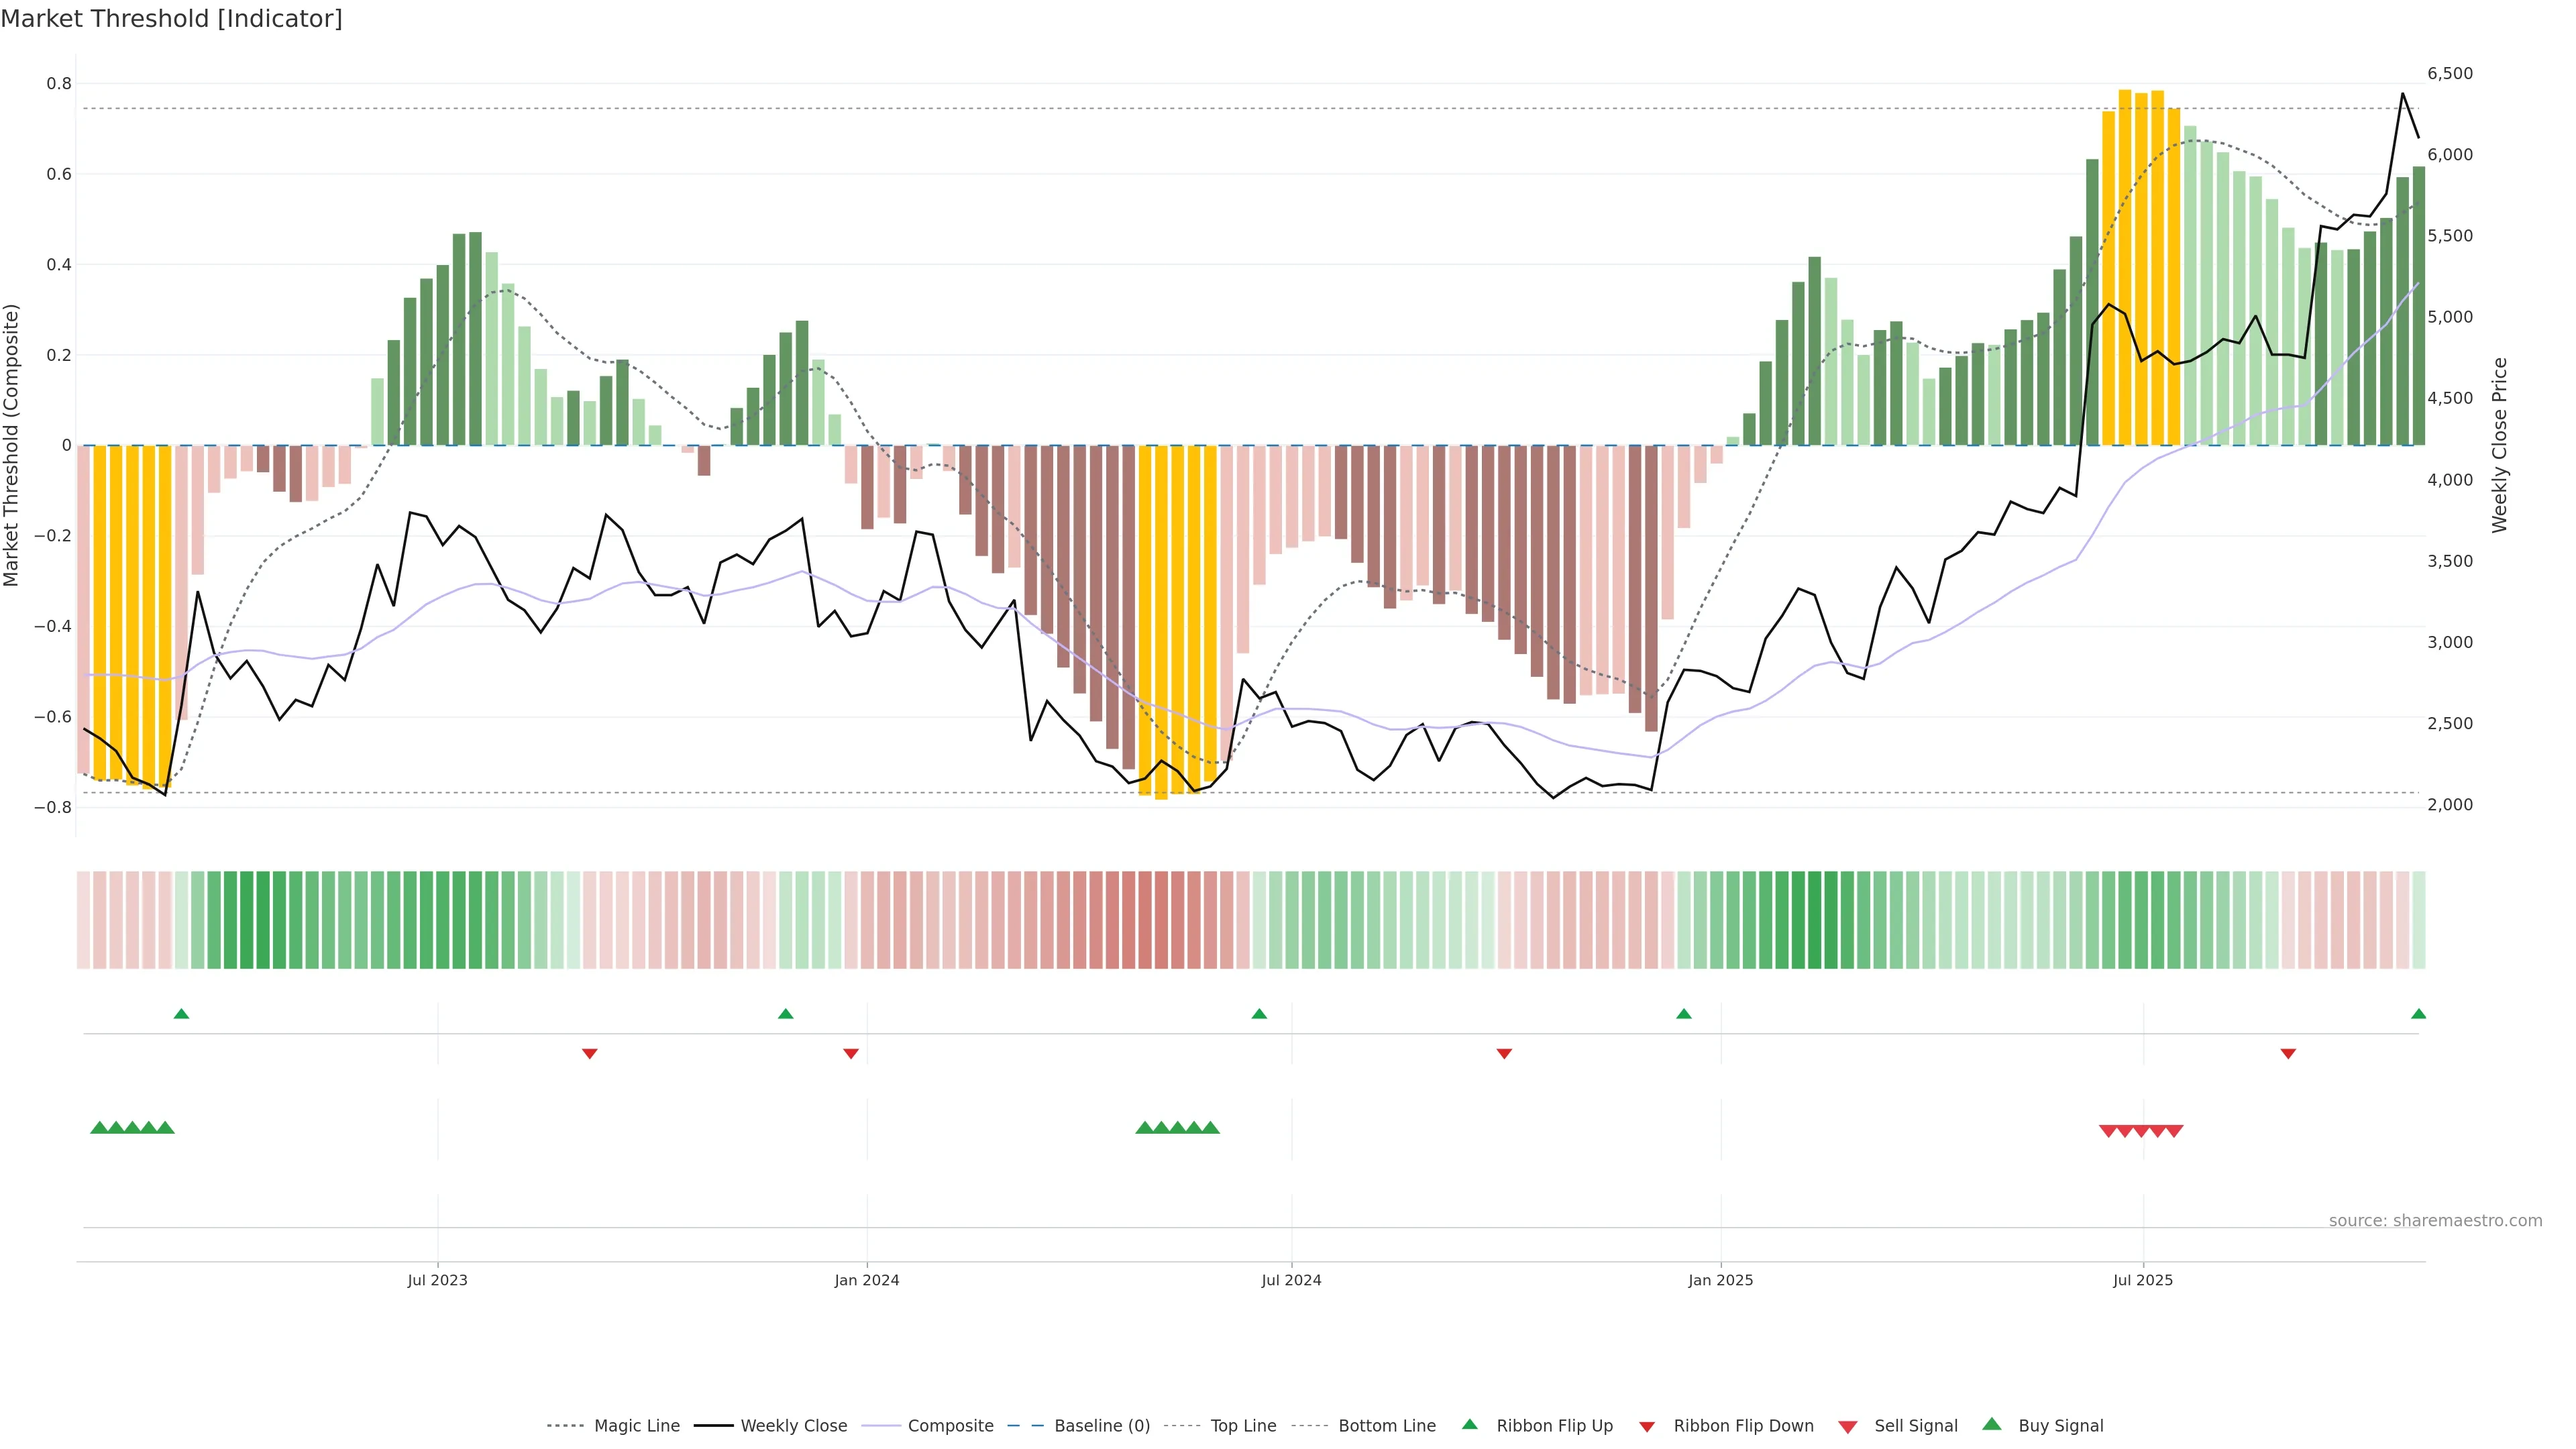This screenshot has height=1449, width=2576.
Task: Click the Ribbon Flip Up legend triangle icon
Action: (1469, 1424)
